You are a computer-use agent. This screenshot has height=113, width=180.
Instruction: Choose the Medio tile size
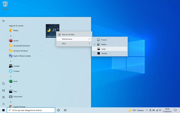[110, 44]
